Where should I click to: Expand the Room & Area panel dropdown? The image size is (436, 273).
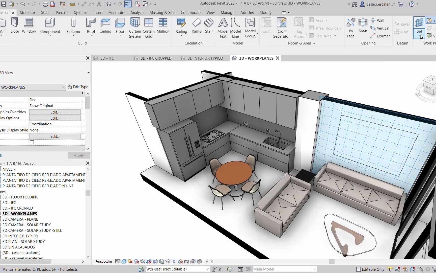[314, 43]
